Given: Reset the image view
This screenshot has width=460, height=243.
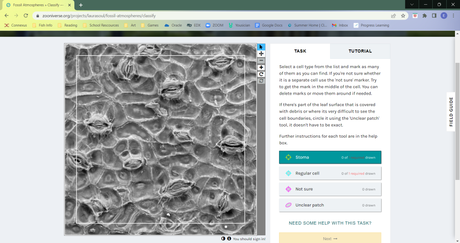Looking at the screenshot, I should 261,81.
